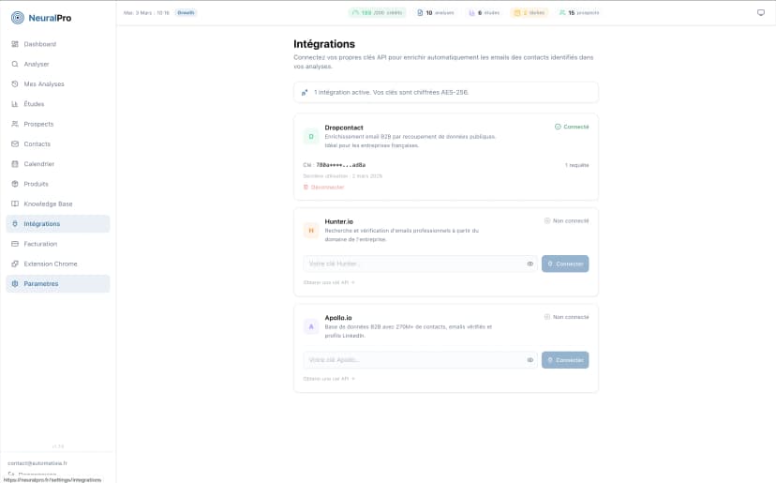776x483 pixels.
Task: Click the 6 études counter text
Action: [x=488, y=13]
